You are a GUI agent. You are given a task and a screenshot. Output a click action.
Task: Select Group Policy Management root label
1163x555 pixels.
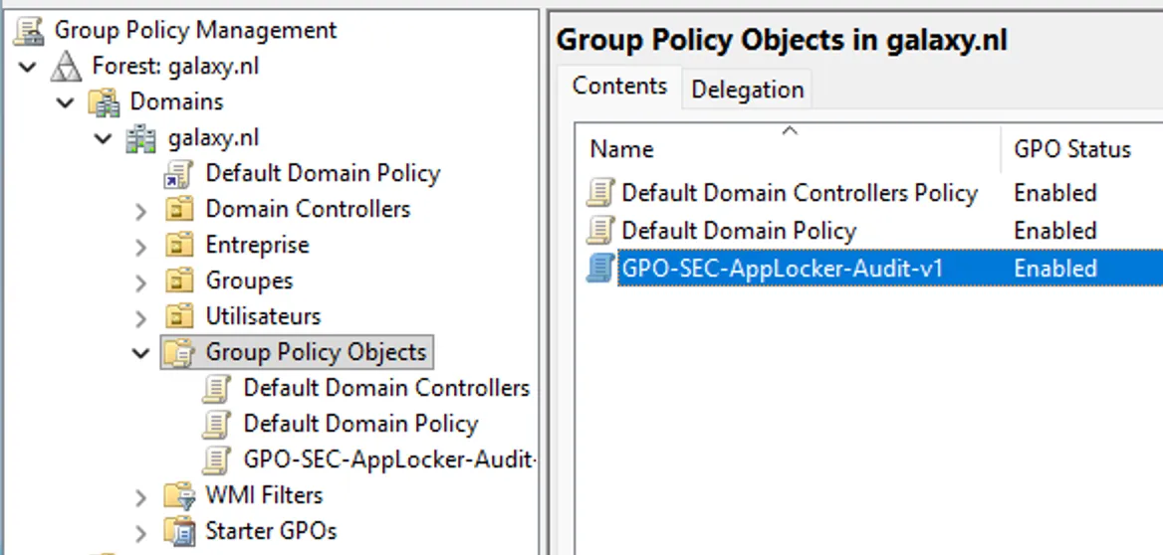pyautogui.click(x=196, y=31)
